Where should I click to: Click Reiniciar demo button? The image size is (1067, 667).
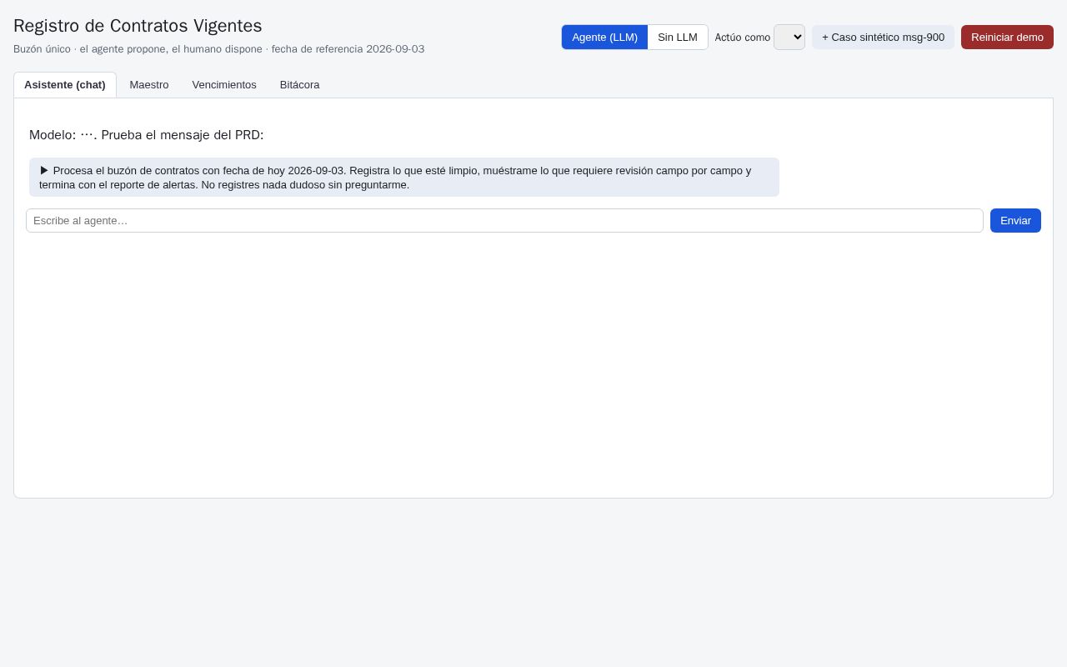tap(1007, 38)
